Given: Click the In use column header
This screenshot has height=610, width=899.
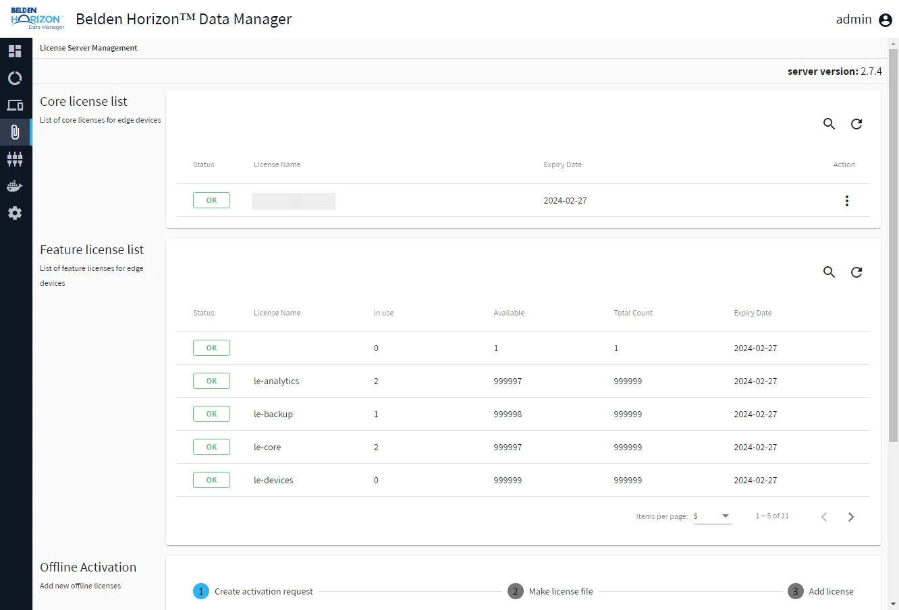Looking at the screenshot, I should [383, 313].
